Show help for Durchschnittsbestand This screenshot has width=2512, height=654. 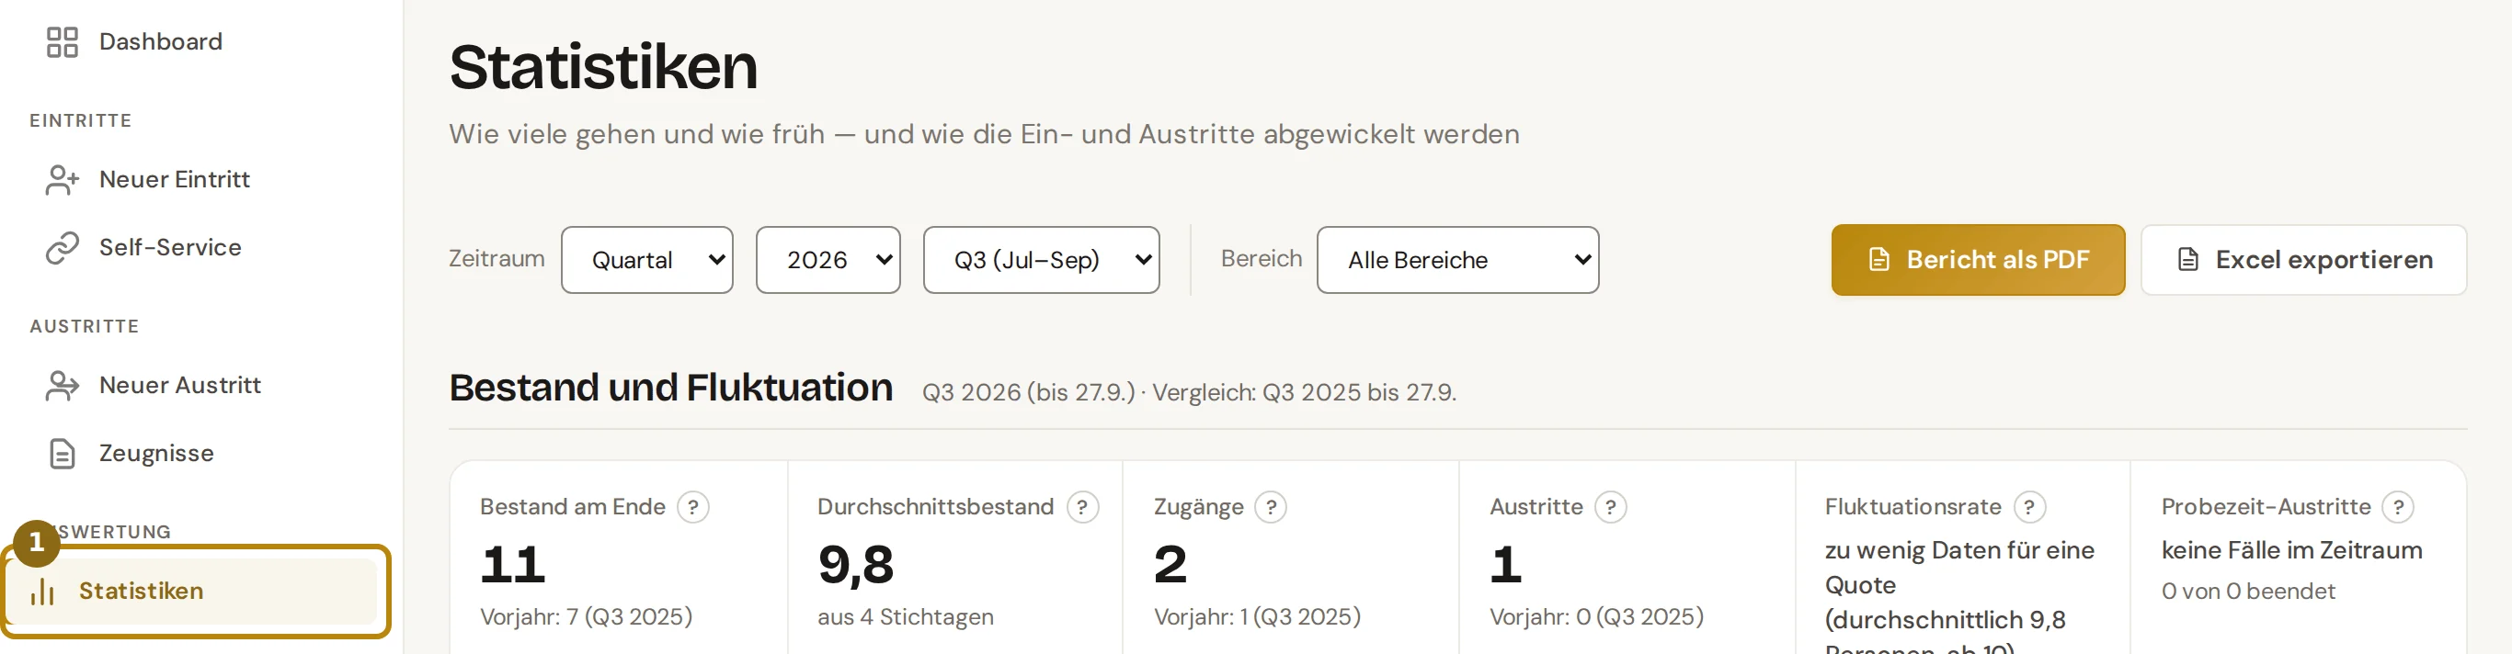[1082, 507]
